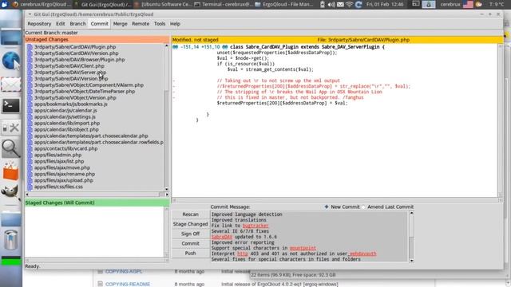Click commit message scrollbar up arrow
Viewport: 511px width, 287px height.
[412, 213]
